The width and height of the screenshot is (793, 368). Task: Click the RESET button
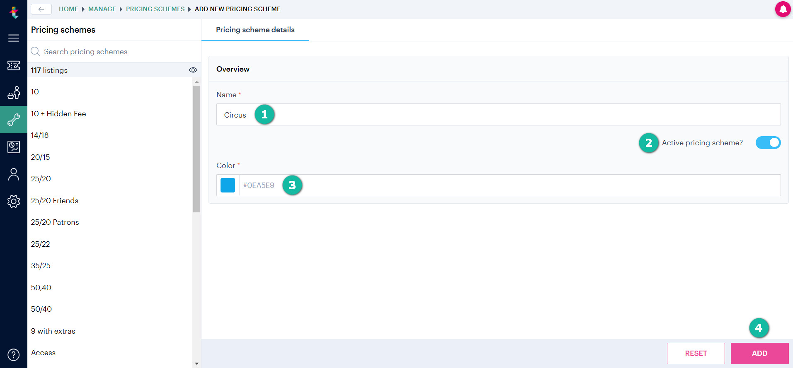tap(696, 354)
